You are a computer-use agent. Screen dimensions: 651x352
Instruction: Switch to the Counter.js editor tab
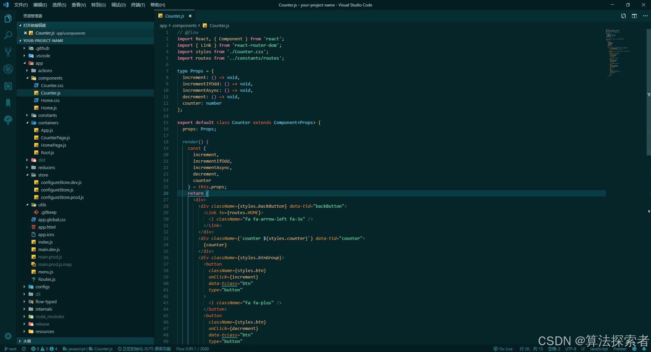(175, 16)
